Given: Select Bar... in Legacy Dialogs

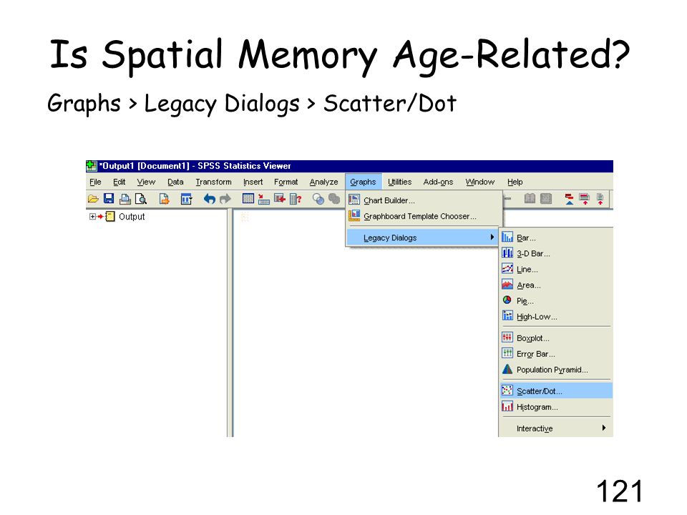Looking at the screenshot, I should [556, 237].
